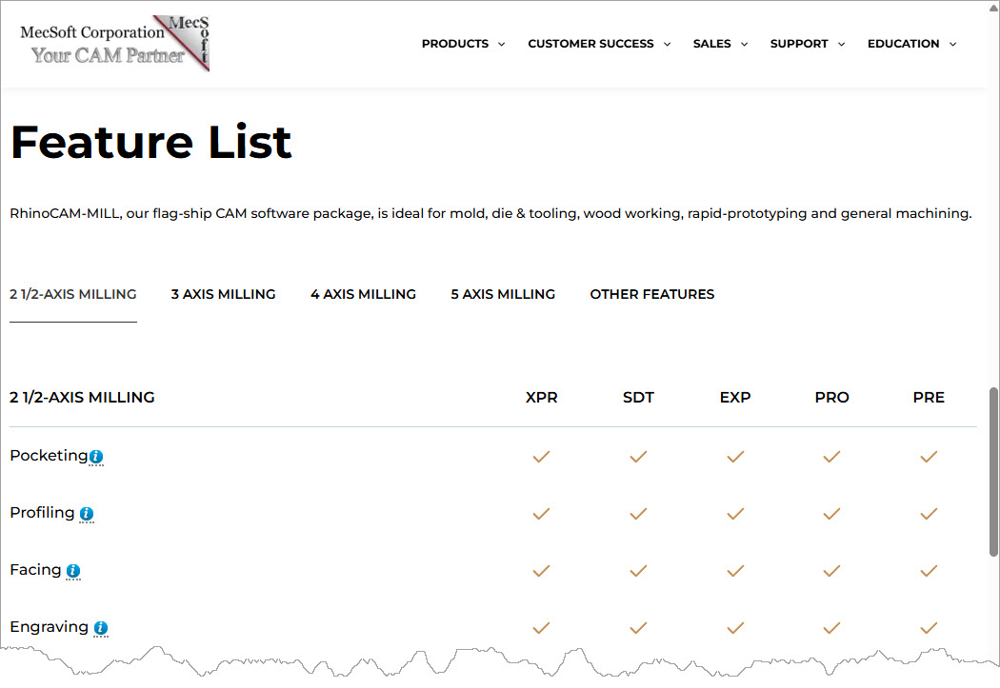Click the info icon next to Pocketing

click(96, 458)
